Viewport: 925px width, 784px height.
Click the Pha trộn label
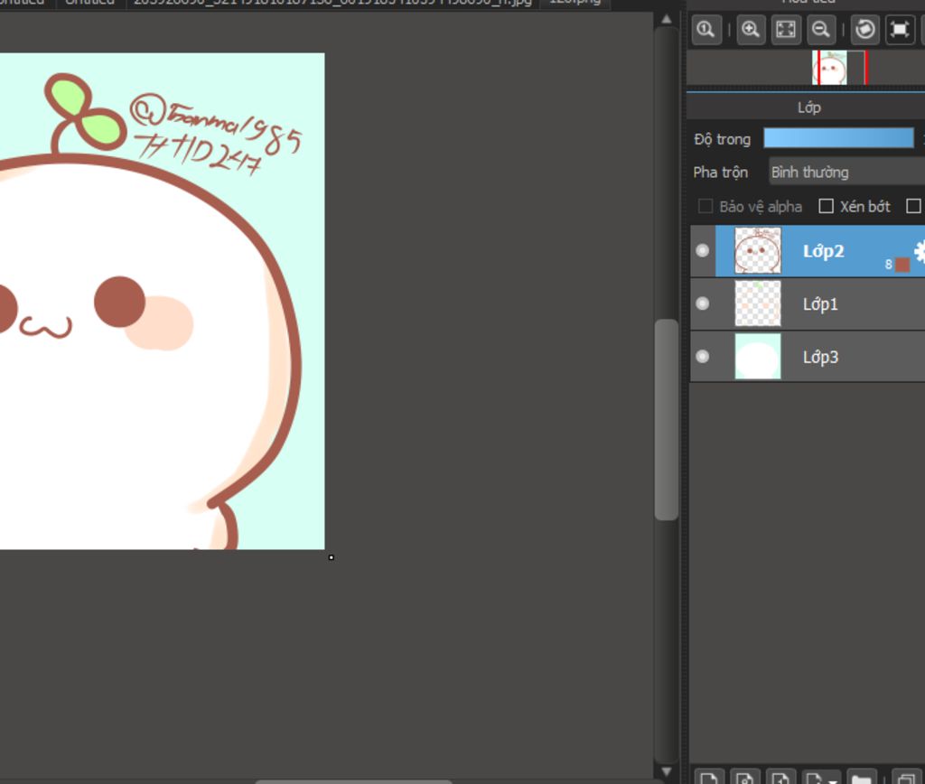click(720, 173)
